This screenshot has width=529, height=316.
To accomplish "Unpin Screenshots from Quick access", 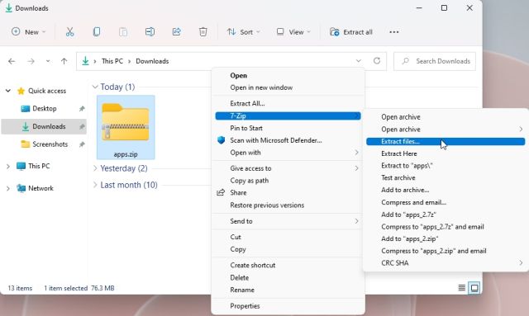I will pos(82,144).
